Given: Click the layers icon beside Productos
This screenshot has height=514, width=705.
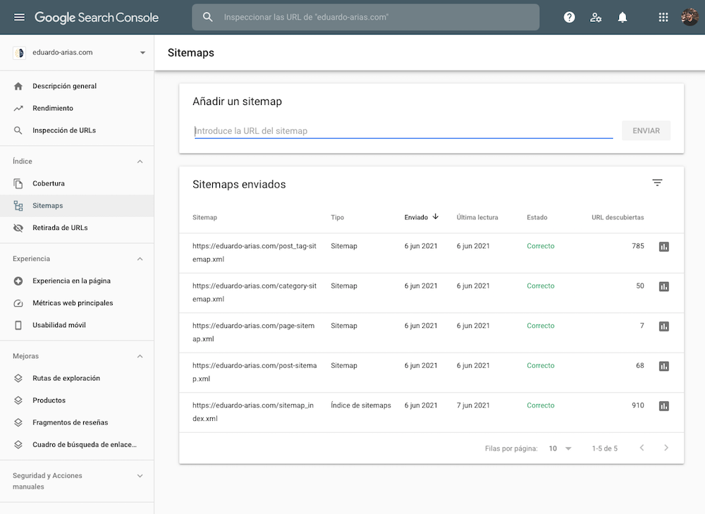Looking at the screenshot, I should click(18, 400).
